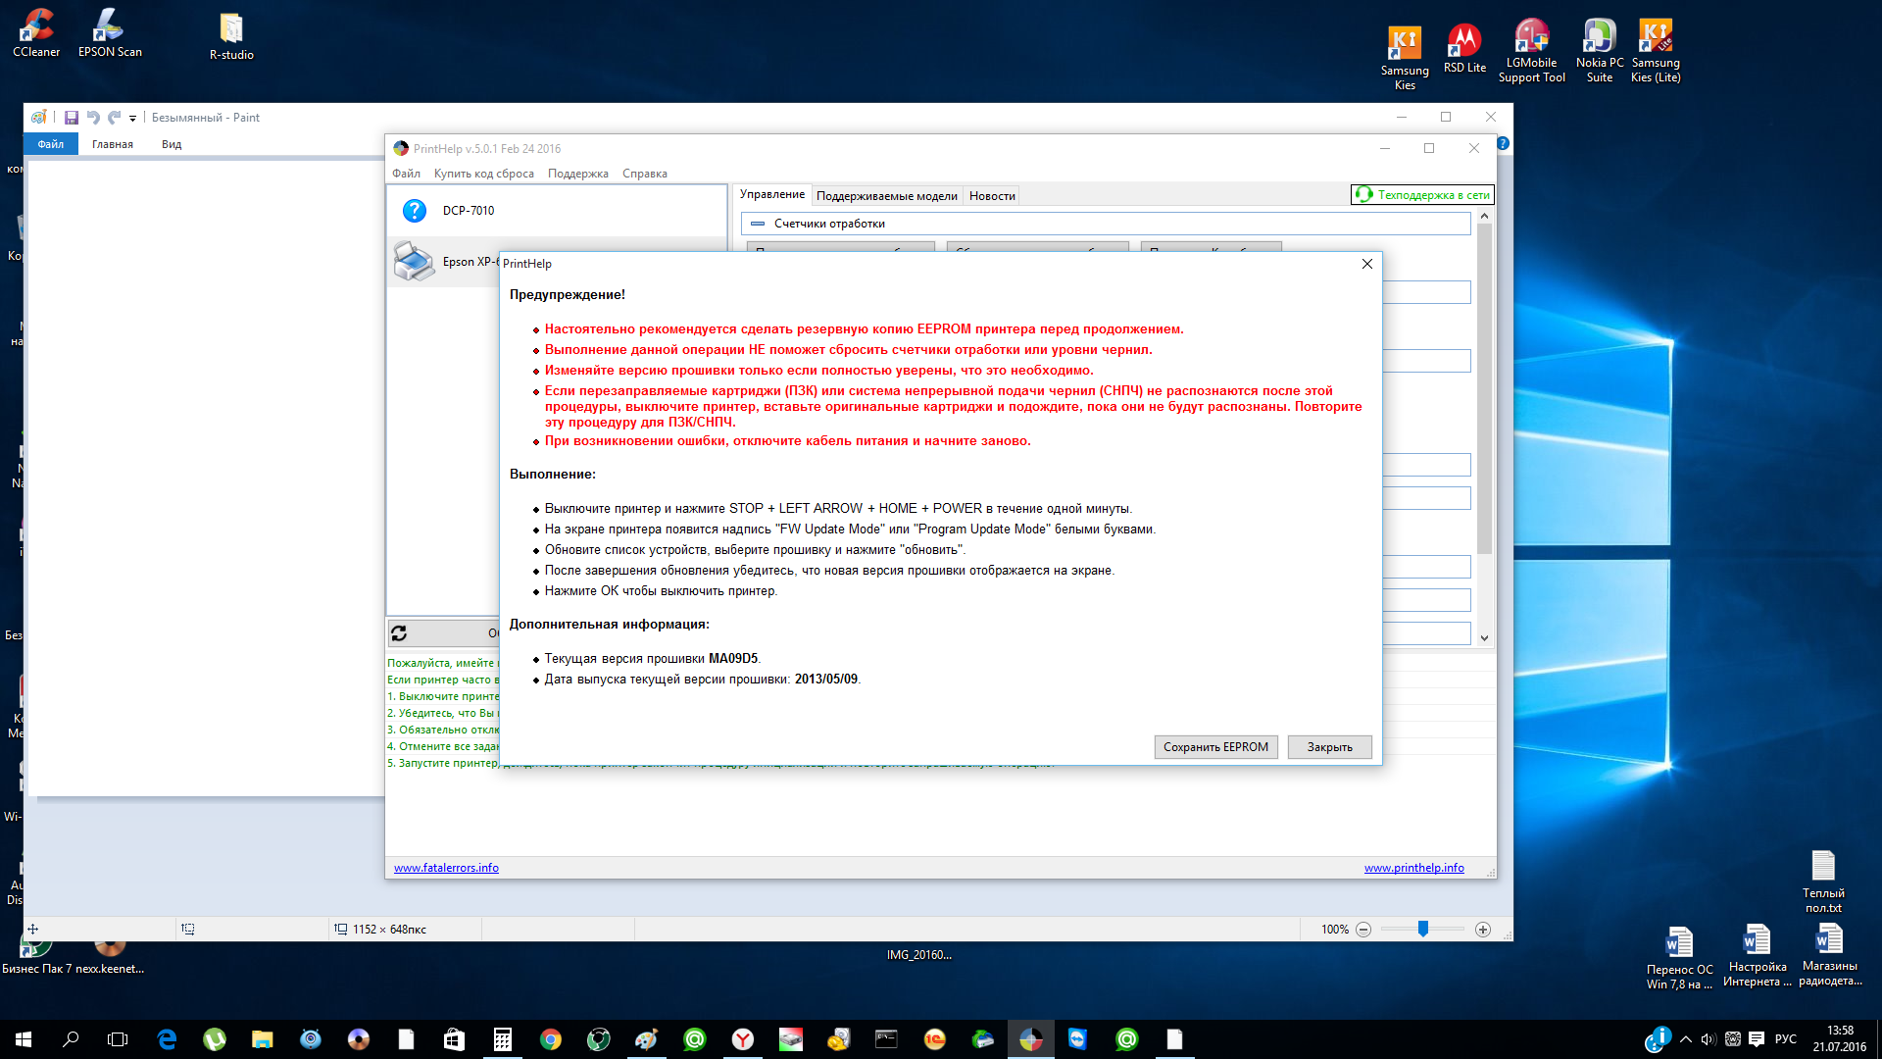Click the scroll down arrow in PrintHelp panel
This screenshot has width=1882, height=1059.
pos(1484,638)
